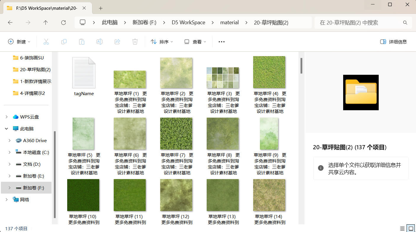Screen dimensions: 416x232
Task: Click D5 WorkSpace in the address bar
Action: 188,22
